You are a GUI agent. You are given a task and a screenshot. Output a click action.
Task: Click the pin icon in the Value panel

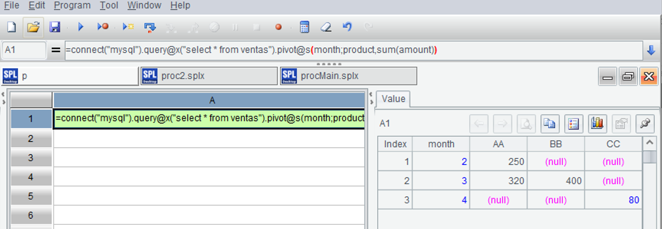[645, 124]
